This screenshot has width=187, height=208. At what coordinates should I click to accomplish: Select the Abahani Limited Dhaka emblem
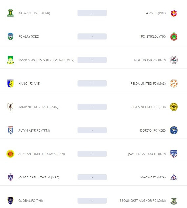(x=10, y=154)
